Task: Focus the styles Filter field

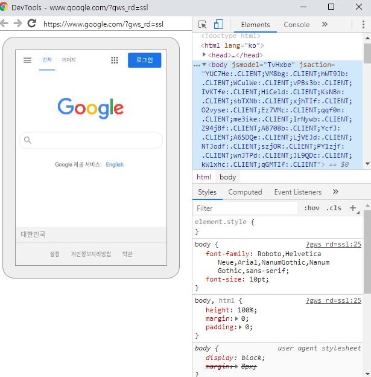Action: (246, 208)
